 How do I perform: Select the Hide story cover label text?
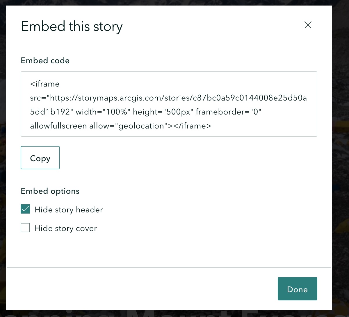(66, 228)
